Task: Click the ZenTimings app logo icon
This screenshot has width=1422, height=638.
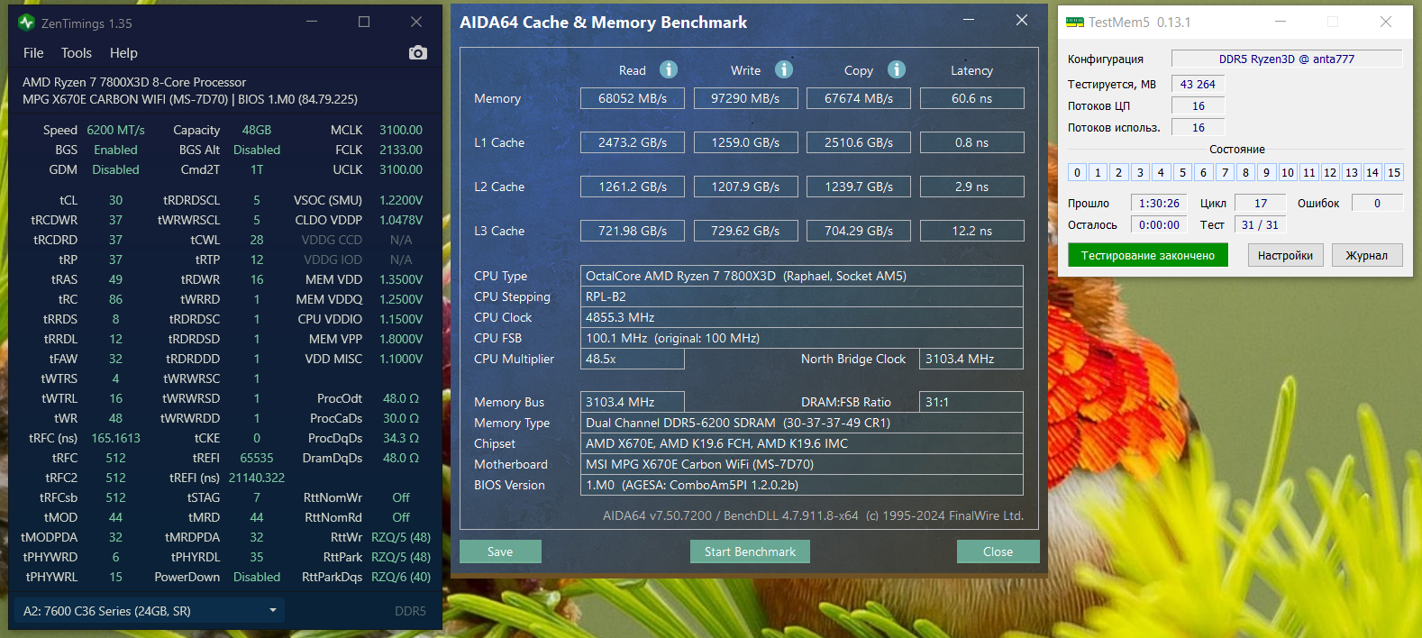Action: point(26,23)
